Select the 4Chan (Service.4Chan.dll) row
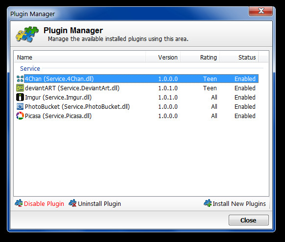Viewport: 285px width, 242px height. 138,79
